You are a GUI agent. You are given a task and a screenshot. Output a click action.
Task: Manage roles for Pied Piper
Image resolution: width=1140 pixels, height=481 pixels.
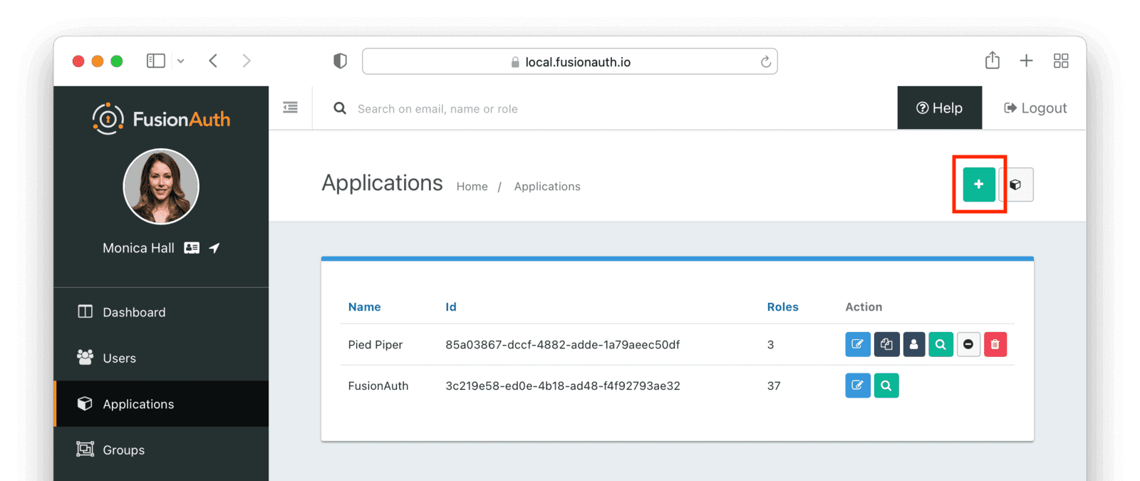[913, 344]
